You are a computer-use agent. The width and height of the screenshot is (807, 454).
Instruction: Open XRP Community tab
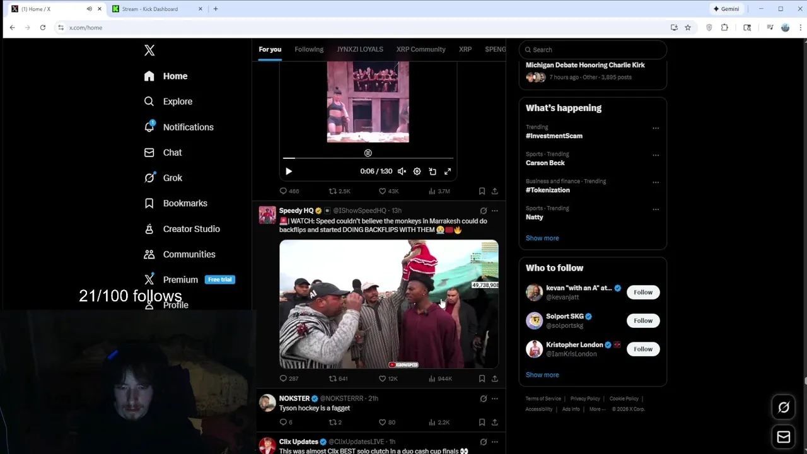pyautogui.click(x=421, y=49)
